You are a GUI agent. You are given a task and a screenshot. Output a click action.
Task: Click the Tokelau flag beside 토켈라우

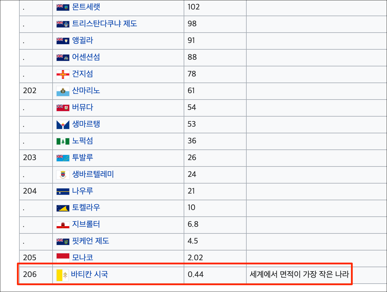tap(63, 208)
